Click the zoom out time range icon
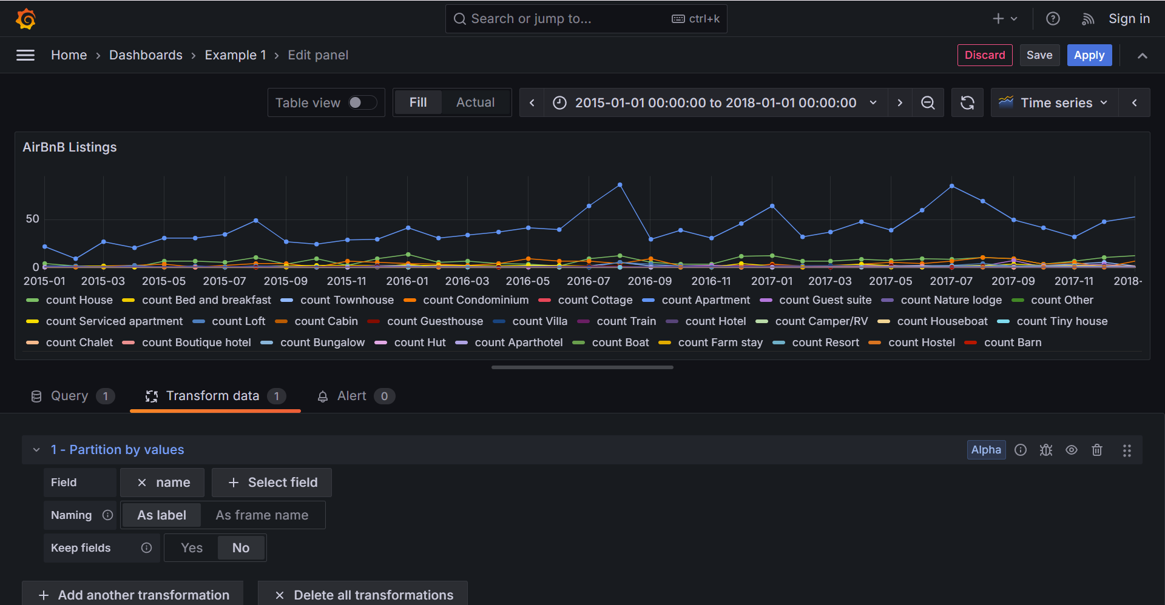The height and width of the screenshot is (605, 1165). [x=928, y=103]
